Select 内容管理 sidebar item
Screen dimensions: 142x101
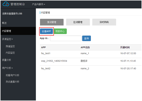click(18, 31)
